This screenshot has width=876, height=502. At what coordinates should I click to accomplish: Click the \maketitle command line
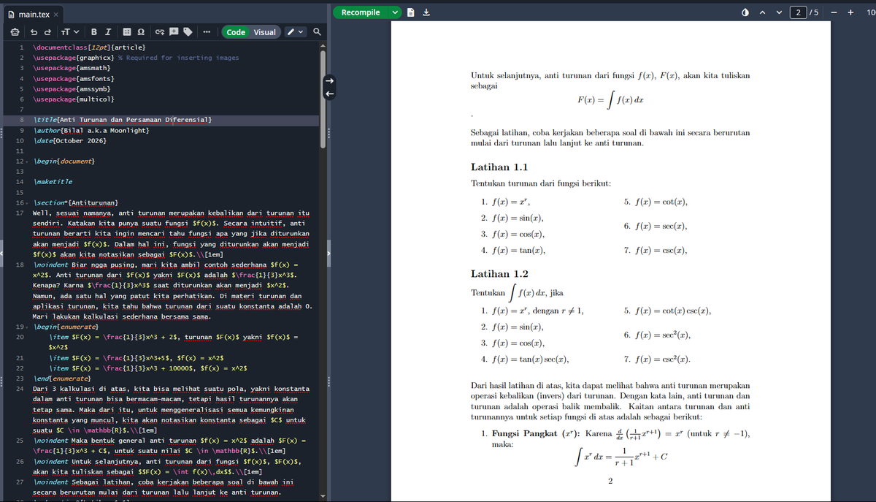[53, 181]
